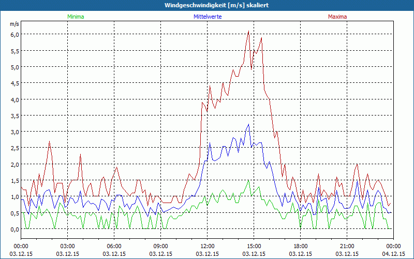
Task: Click the y-axis value '3,0'
Action: (15, 132)
